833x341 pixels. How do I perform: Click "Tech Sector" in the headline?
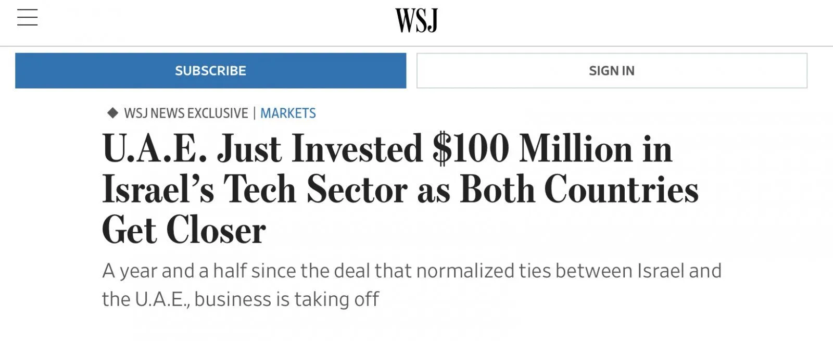315,190
